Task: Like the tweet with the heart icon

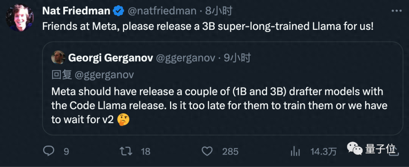Action: point(207,151)
